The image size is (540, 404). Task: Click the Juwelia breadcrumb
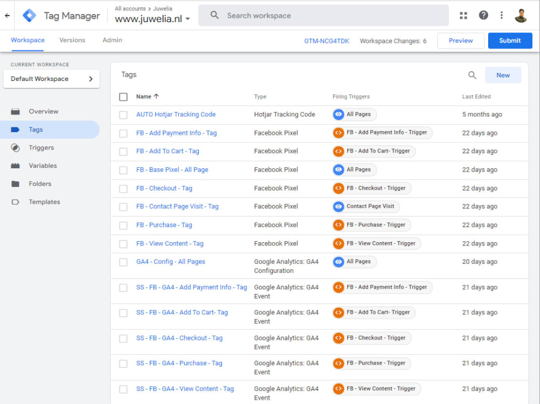163,9
